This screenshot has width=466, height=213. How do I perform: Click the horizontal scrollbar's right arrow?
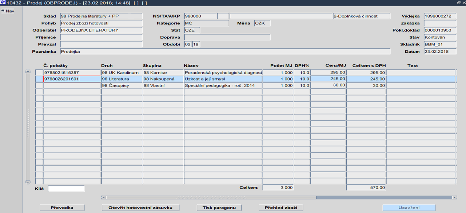pyautogui.click(x=454, y=197)
